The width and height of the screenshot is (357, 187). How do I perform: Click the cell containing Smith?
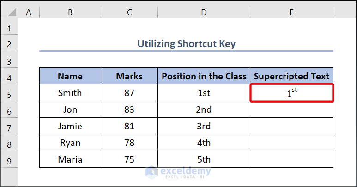click(x=70, y=93)
